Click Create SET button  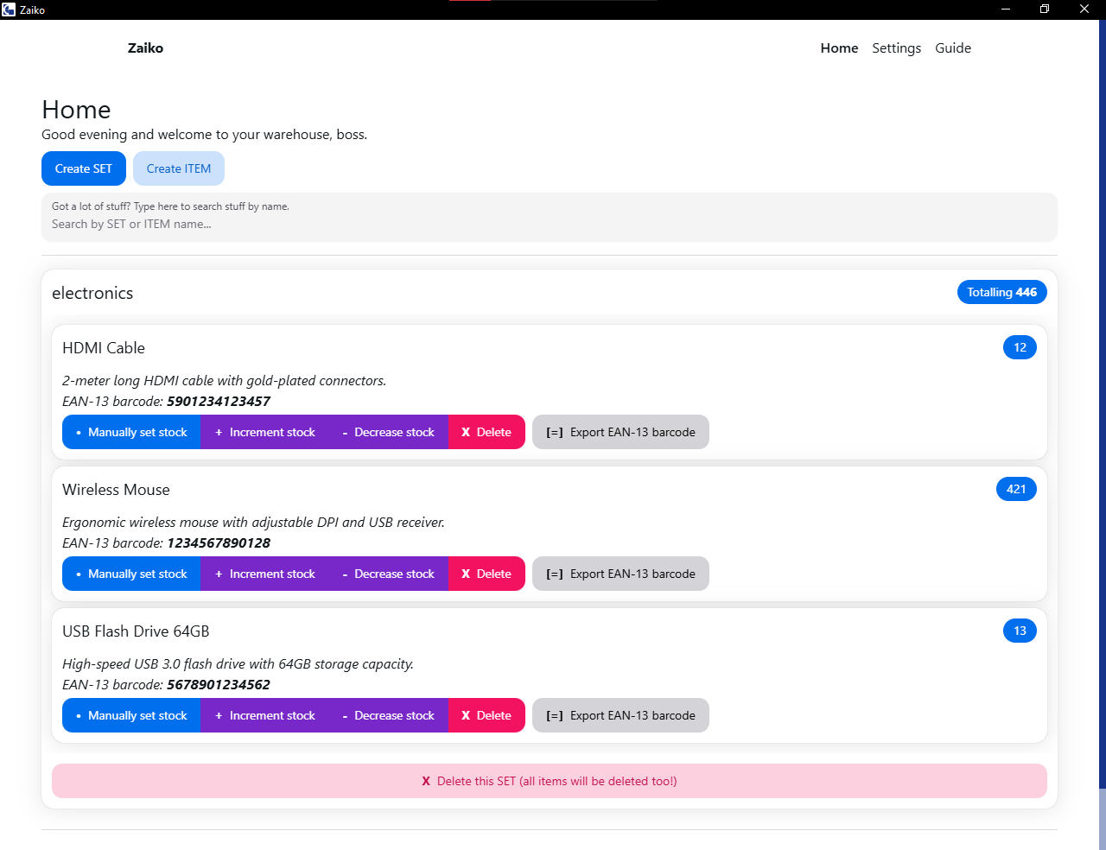pos(84,168)
